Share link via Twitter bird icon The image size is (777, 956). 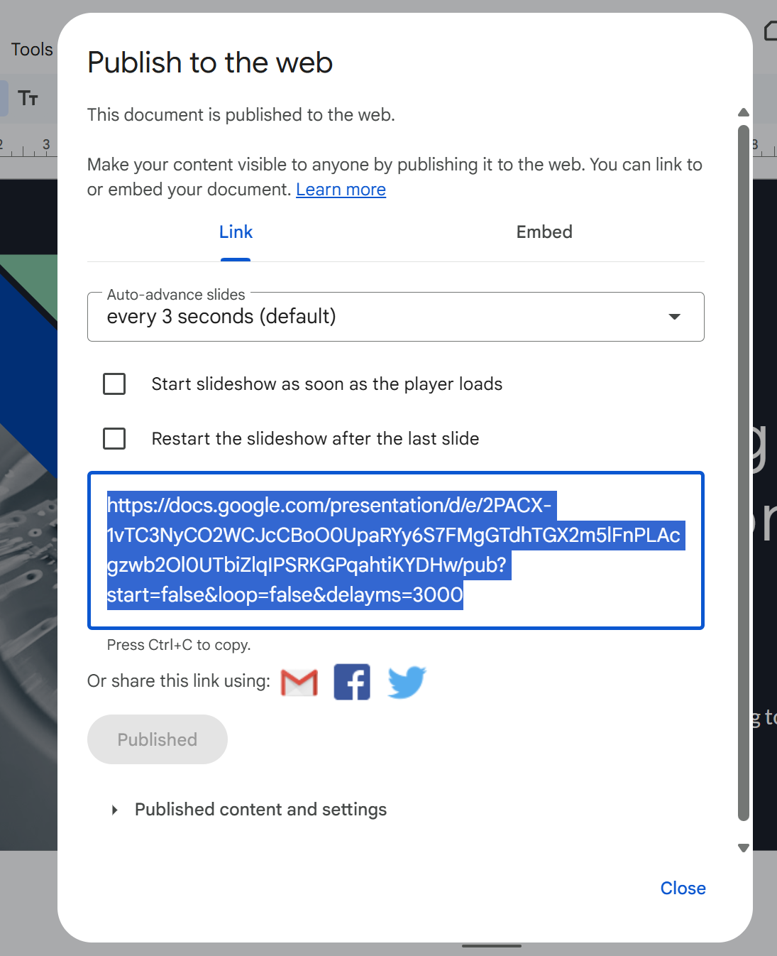click(x=407, y=683)
